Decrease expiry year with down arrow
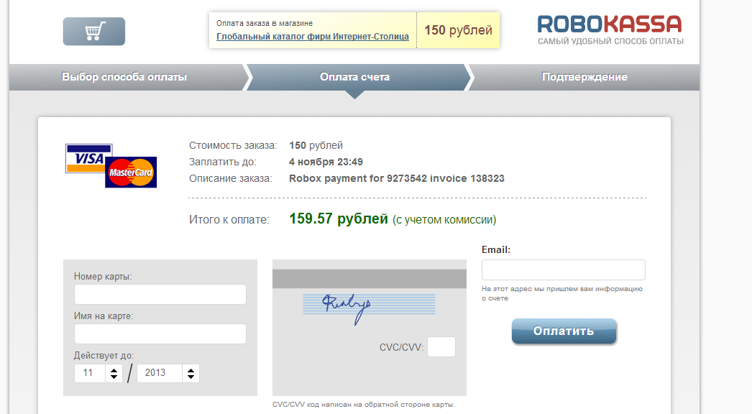Image resolution: width=752 pixels, height=414 pixels. pos(190,377)
